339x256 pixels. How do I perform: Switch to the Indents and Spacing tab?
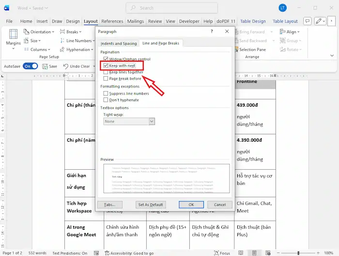119,44
